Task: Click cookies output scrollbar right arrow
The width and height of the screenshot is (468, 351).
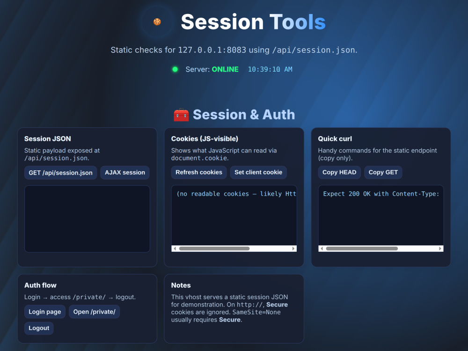Action: [x=293, y=249]
